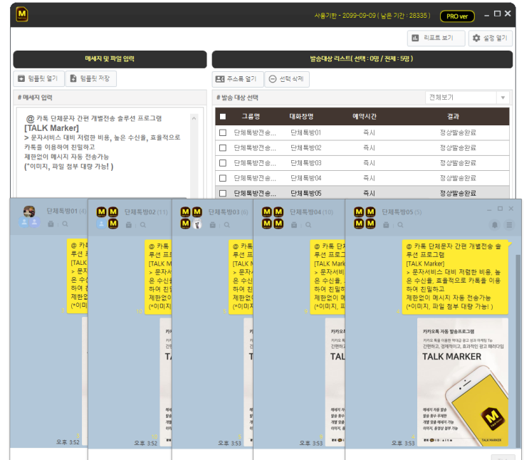Click search icon in 단체톡방05 chat window
The image size is (529, 460).
400,225
